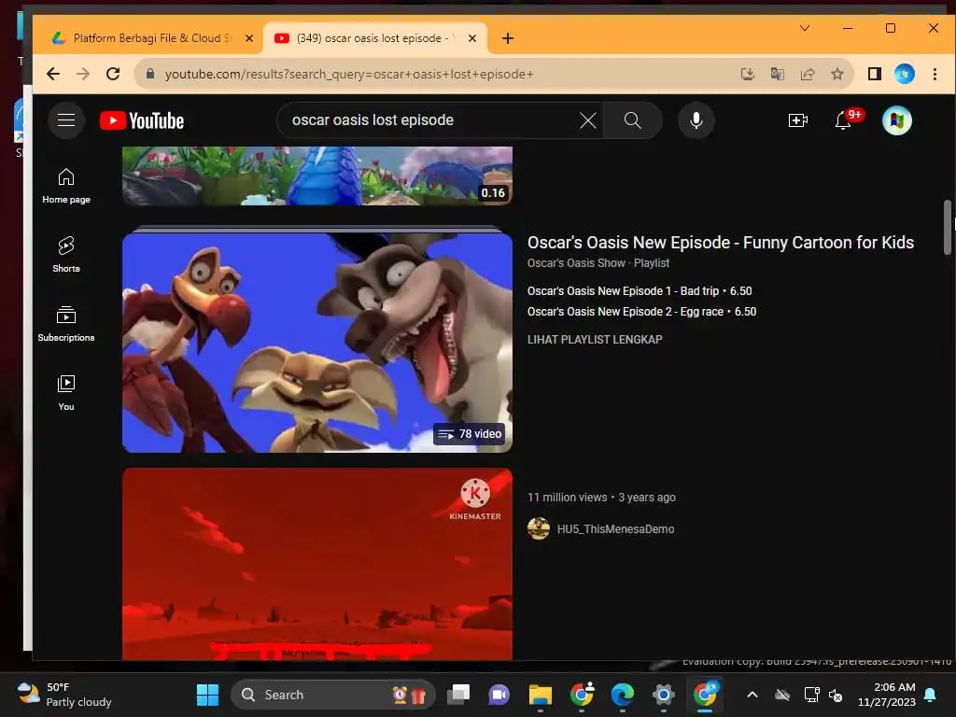Image resolution: width=956 pixels, height=717 pixels.
Task: Close the oscar oasis lost episode tab
Action: (x=471, y=37)
